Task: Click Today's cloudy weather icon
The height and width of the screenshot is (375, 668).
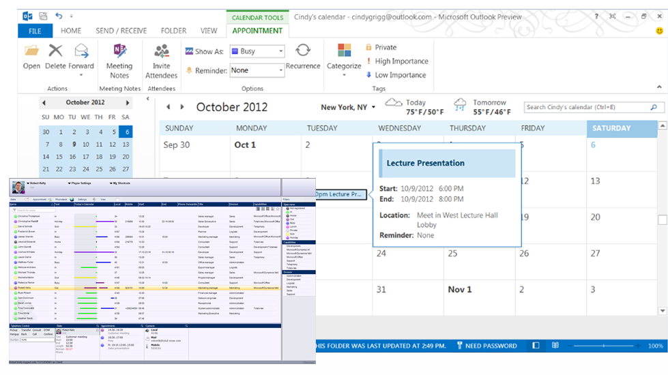Action: (x=393, y=102)
